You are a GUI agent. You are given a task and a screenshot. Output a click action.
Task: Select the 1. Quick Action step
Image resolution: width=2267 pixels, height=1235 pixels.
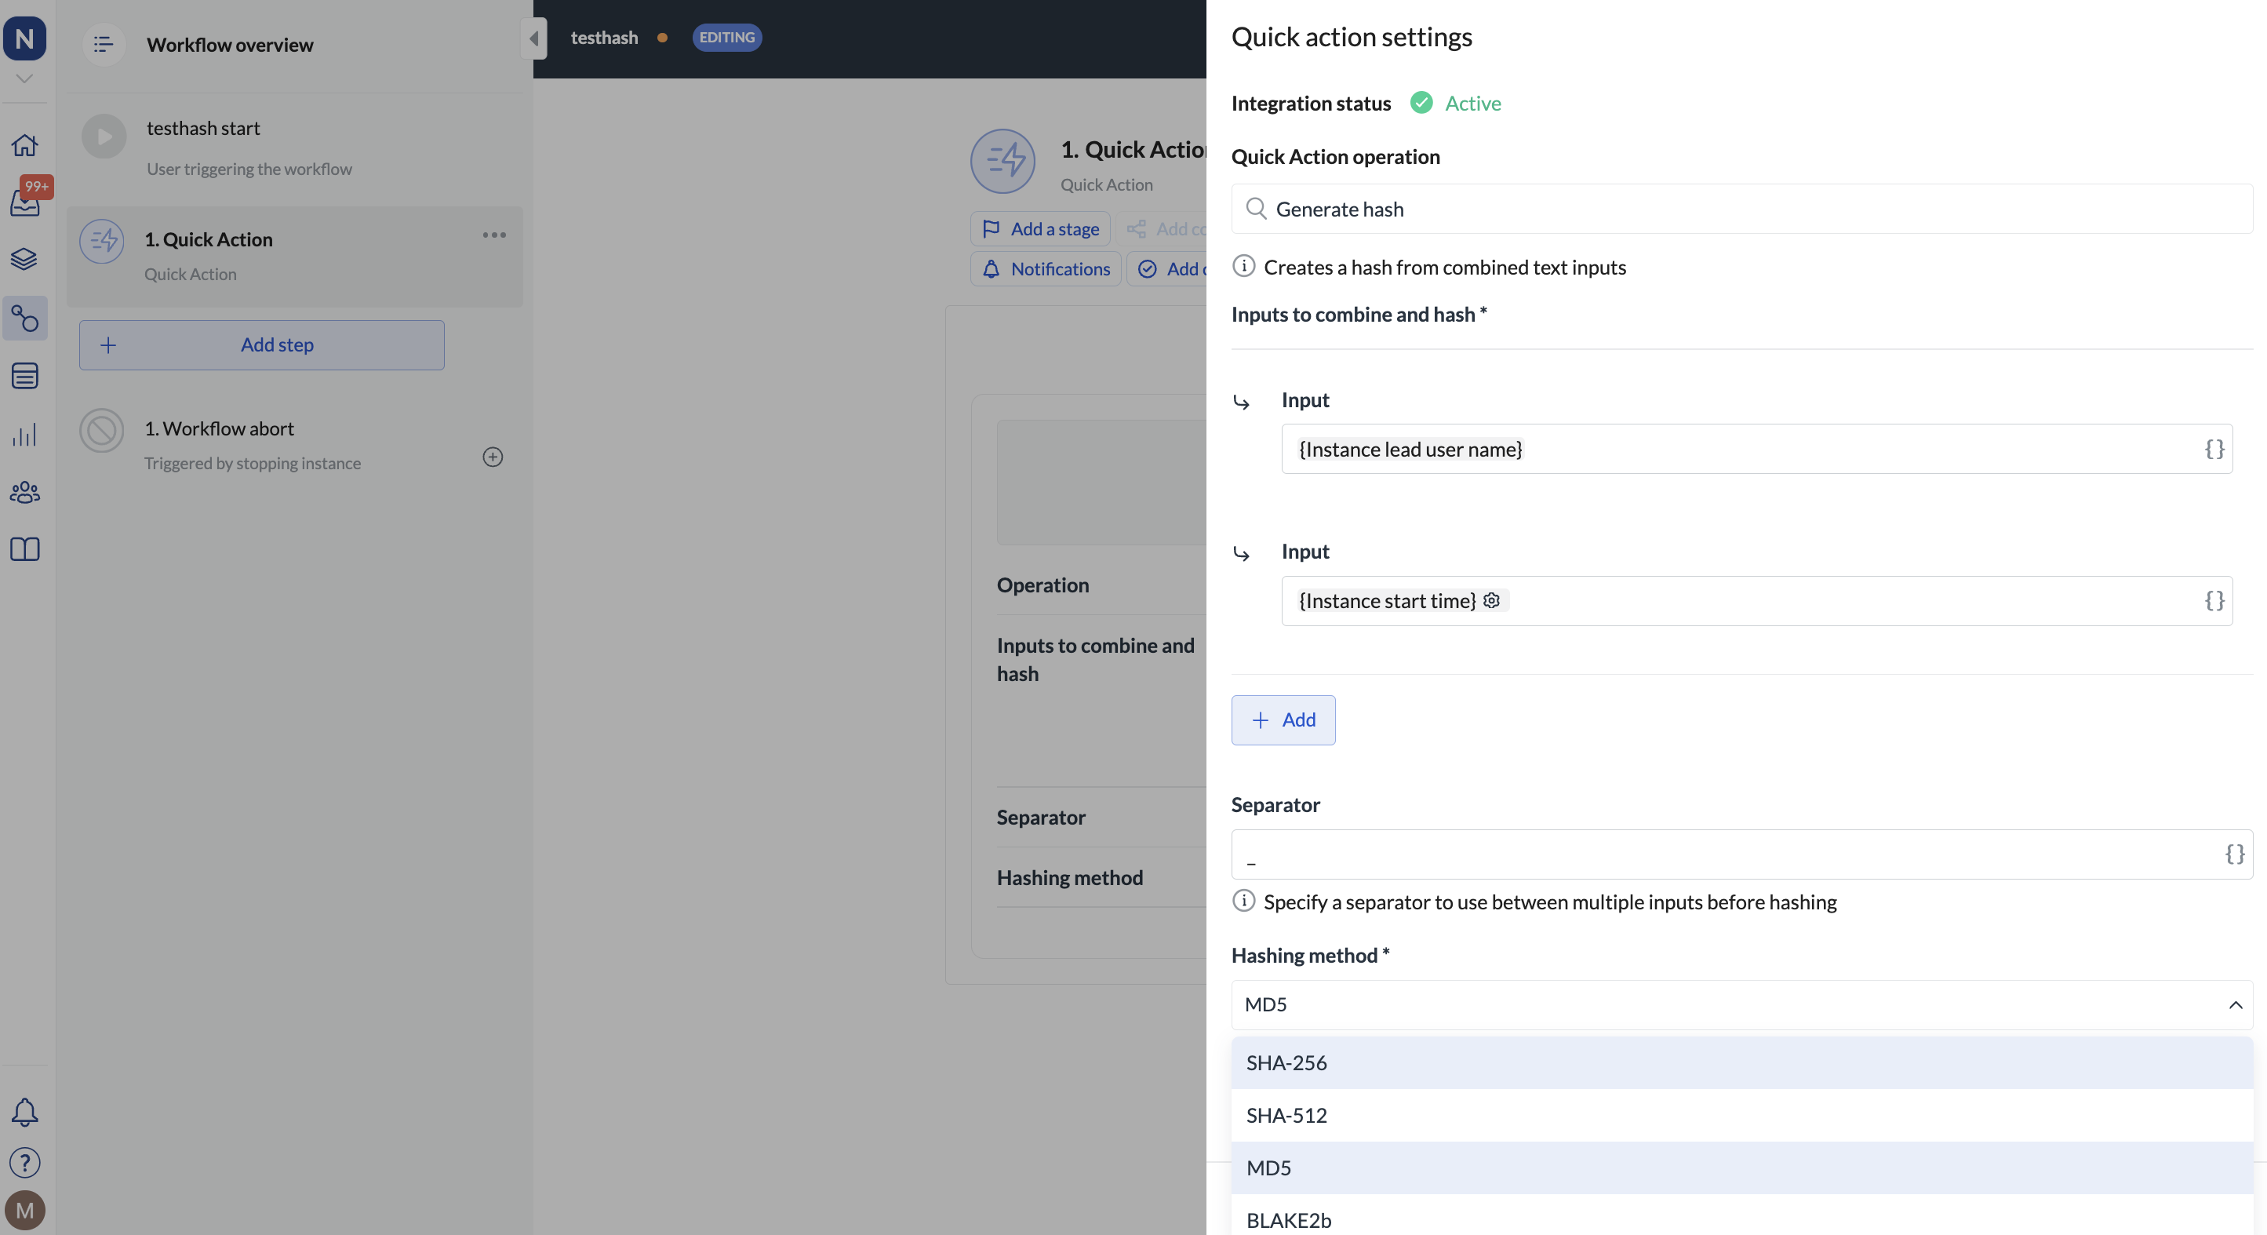[295, 256]
